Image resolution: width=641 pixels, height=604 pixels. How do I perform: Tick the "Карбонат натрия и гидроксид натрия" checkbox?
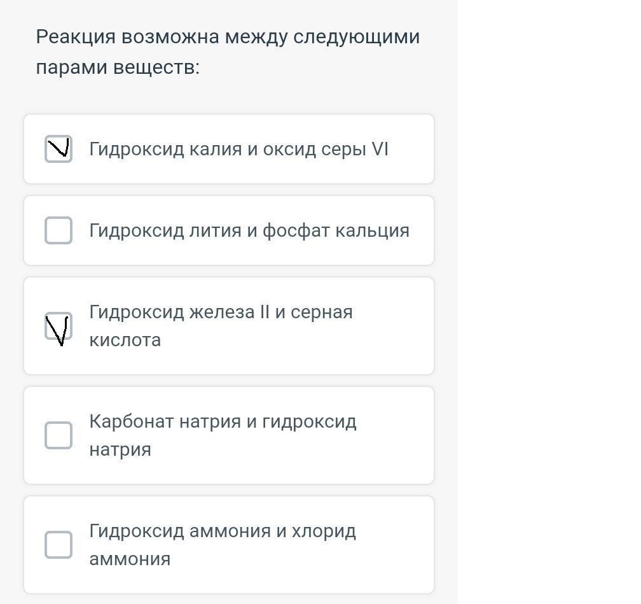(59, 435)
